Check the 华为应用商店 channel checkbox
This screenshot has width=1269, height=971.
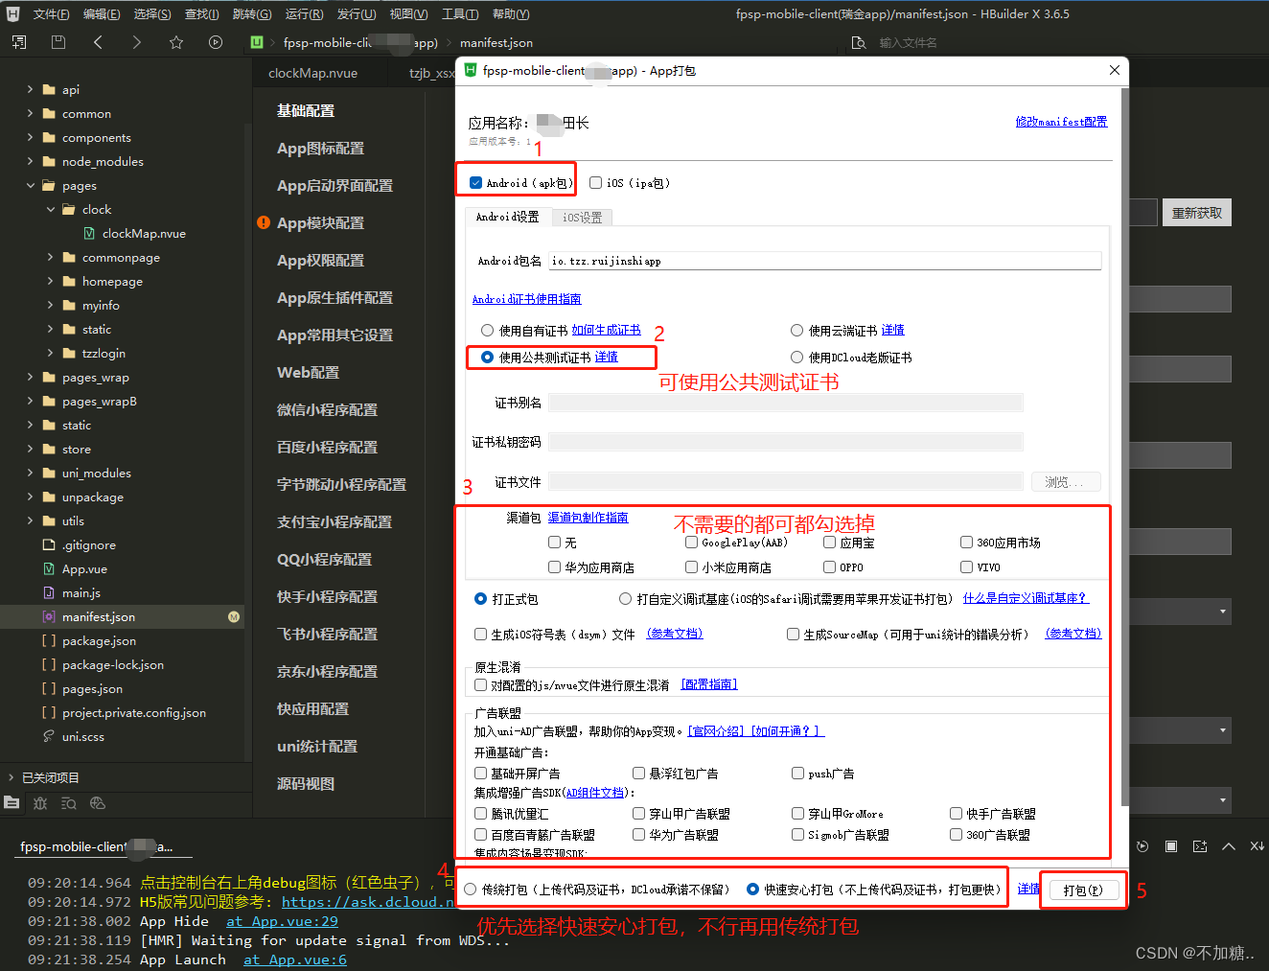tap(554, 566)
